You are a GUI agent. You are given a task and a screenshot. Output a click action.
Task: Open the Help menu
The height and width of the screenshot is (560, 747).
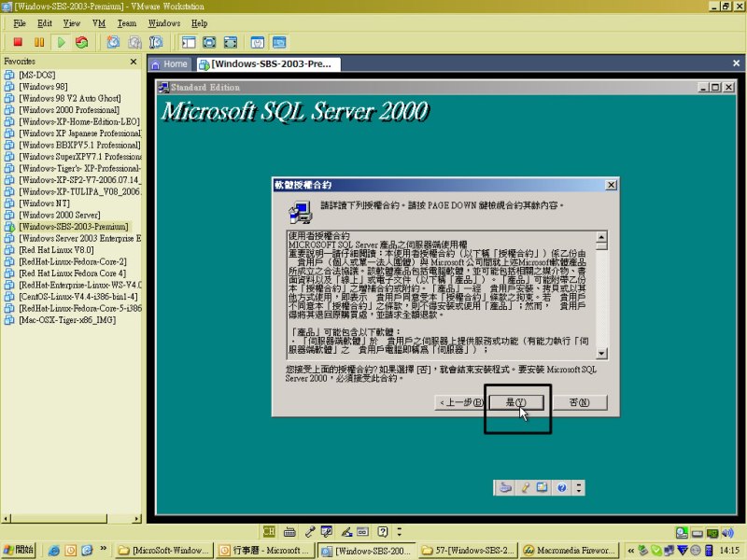point(199,23)
